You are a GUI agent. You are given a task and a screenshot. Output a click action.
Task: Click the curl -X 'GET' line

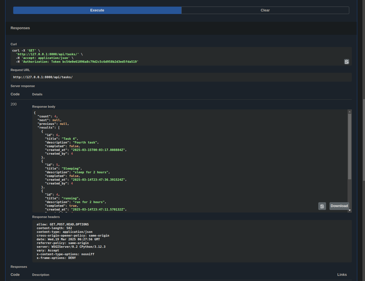26,50
